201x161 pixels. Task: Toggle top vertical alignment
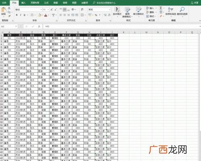pos(61,9)
